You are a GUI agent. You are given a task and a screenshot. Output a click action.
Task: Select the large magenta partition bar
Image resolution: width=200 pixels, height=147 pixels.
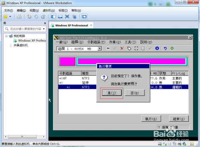[x=132, y=61]
